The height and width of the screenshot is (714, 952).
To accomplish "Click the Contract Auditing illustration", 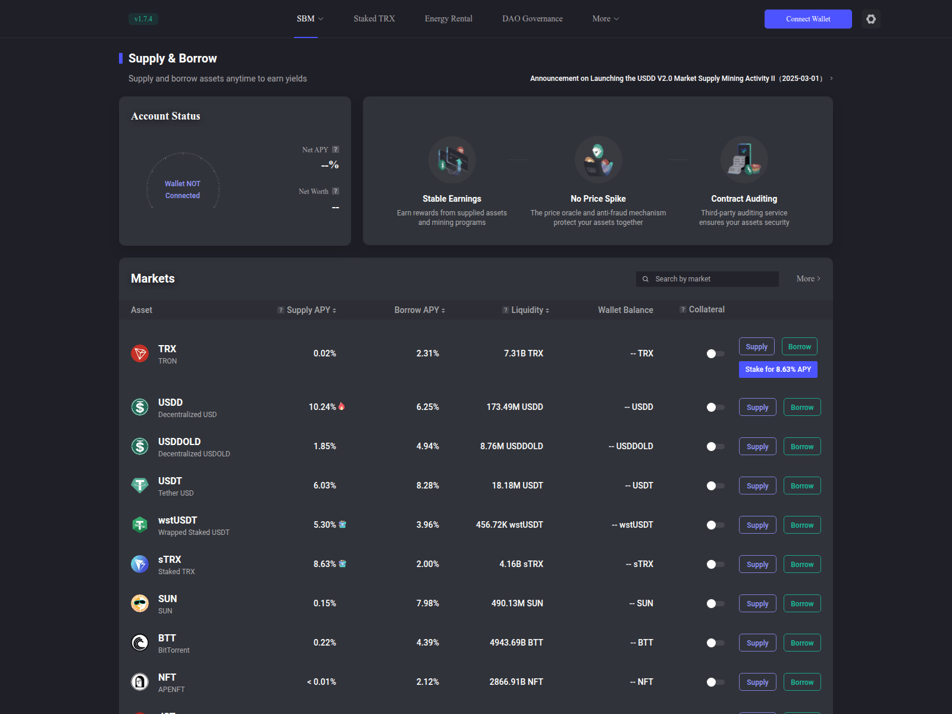I will point(744,160).
